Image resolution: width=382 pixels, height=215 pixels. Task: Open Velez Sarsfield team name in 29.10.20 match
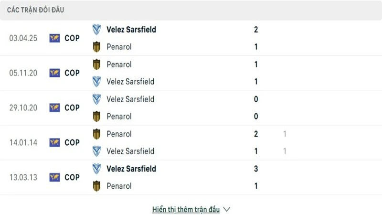tap(130, 99)
